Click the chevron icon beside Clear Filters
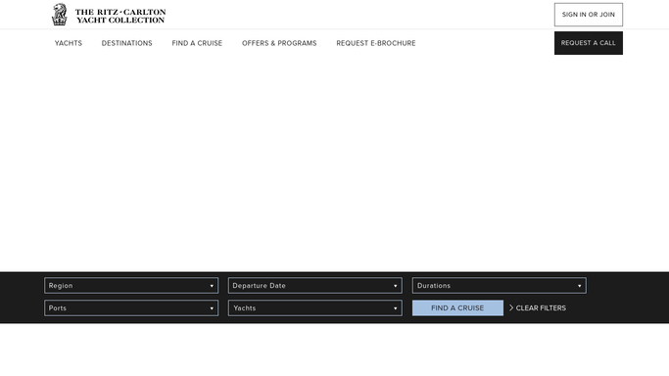The height and width of the screenshot is (376, 669). click(511, 307)
